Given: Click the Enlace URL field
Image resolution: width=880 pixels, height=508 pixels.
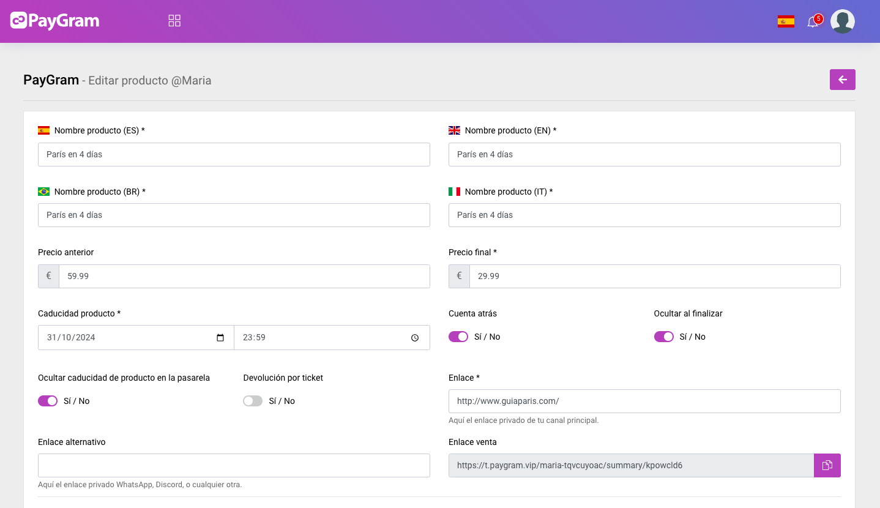Looking at the screenshot, I should [644, 401].
